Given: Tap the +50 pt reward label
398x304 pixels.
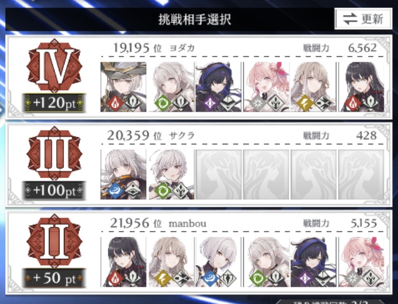Looking at the screenshot, I should coord(54,278).
